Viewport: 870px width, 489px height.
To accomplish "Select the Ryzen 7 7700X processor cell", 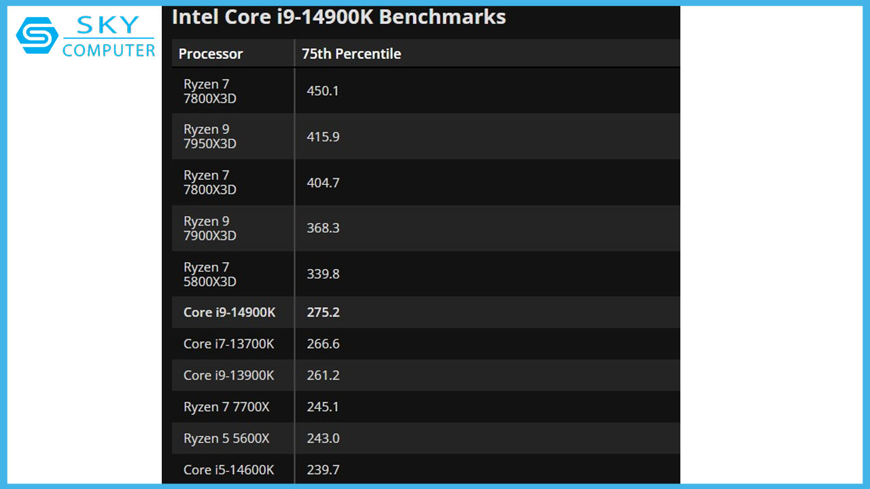I will 233,407.
